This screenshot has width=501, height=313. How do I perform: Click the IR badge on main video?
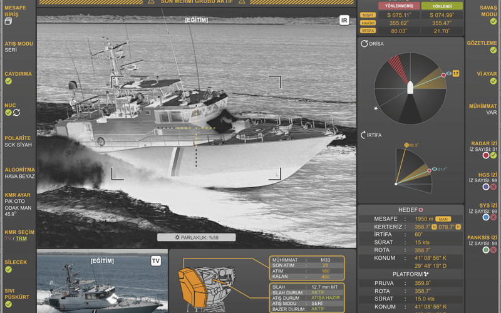(344, 21)
